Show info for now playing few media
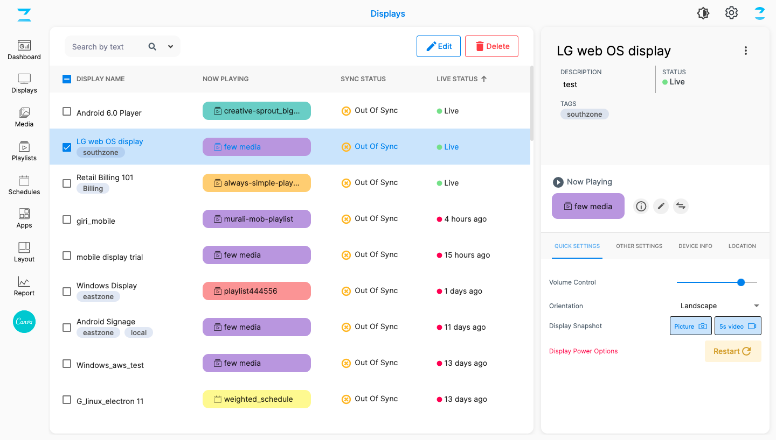 [641, 206]
